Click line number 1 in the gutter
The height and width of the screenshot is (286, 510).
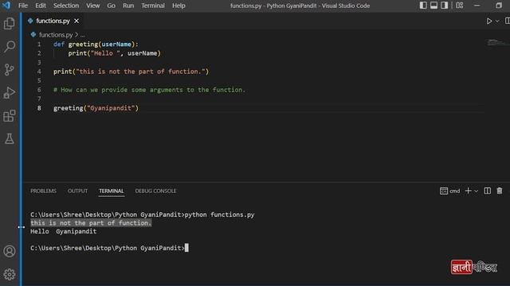(39, 44)
